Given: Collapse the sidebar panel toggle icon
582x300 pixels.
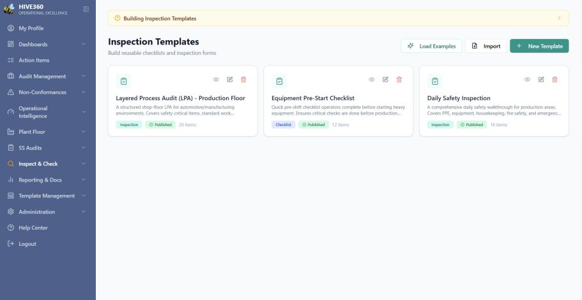Looking at the screenshot, I should 86,10.
